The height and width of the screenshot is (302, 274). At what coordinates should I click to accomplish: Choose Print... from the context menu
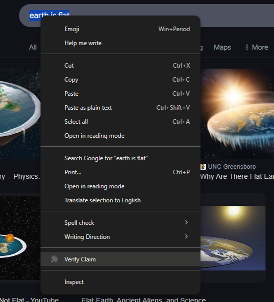[x=120, y=172]
